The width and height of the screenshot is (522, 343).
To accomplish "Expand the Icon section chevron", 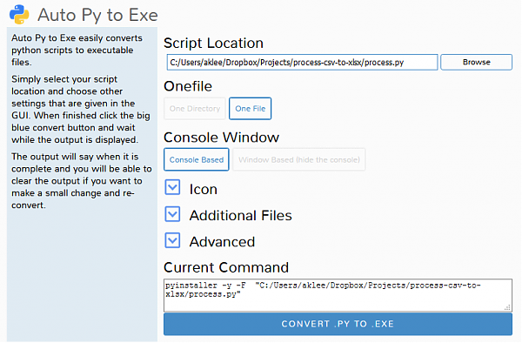I will pyautogui.click(x=172, y=187).
